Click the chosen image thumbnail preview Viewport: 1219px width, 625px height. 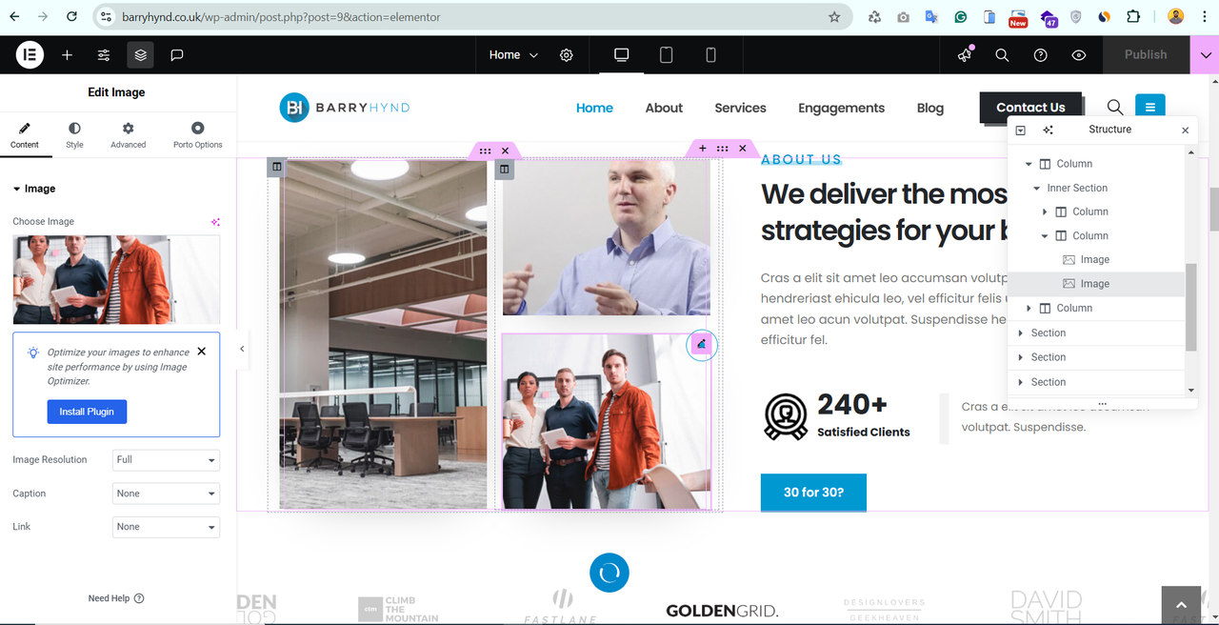[x=116, y=280]
